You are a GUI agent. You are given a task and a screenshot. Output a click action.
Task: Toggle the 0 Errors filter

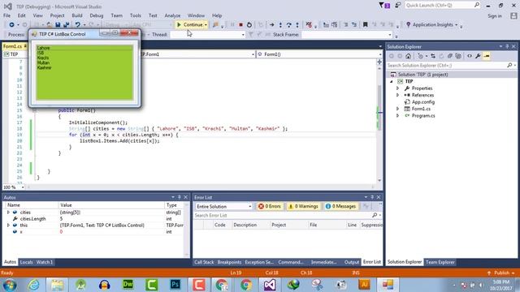click(270, 206)
